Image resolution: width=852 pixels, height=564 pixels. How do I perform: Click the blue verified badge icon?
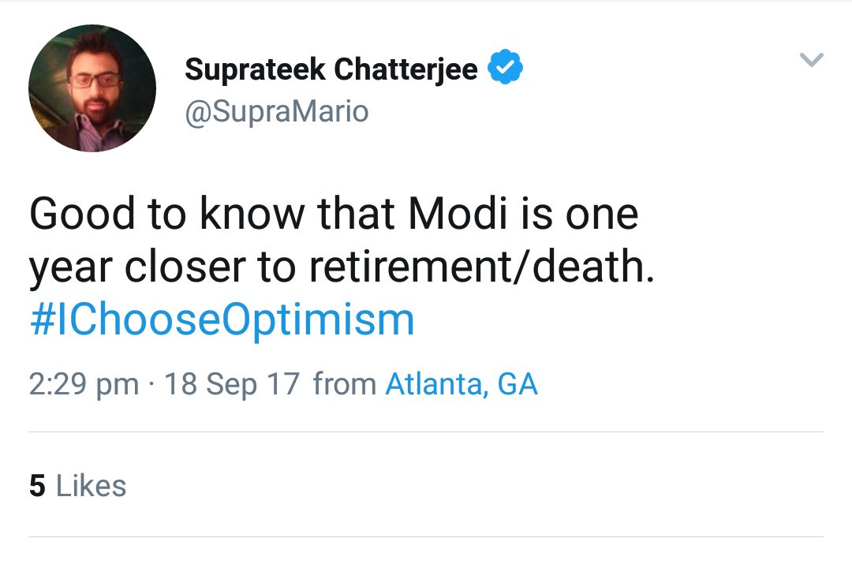pos(506,70)
